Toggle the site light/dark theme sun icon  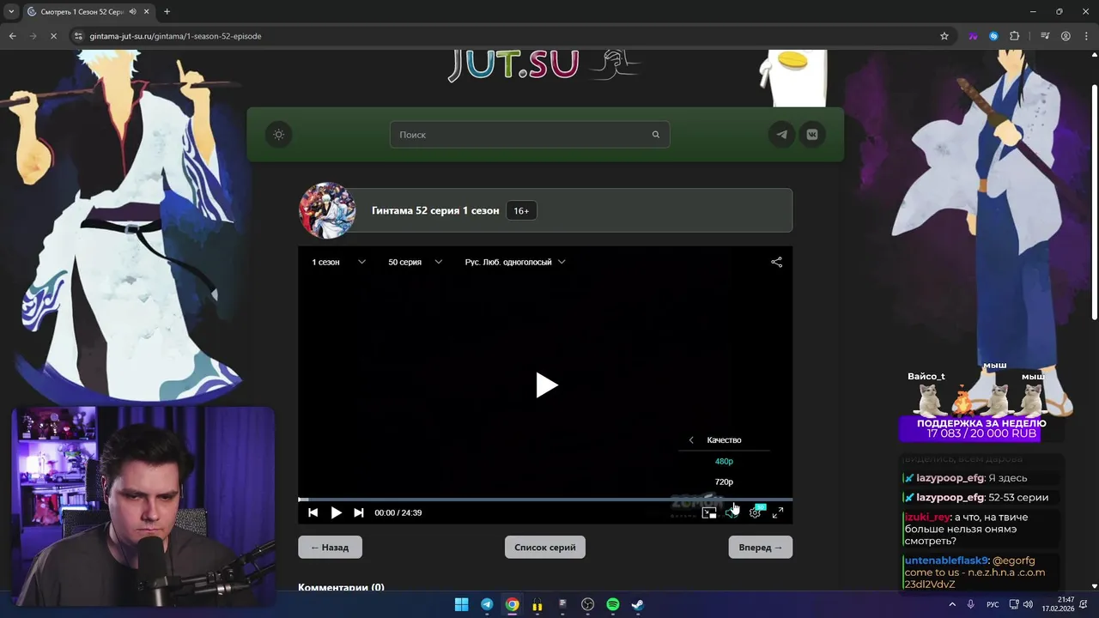278,135
